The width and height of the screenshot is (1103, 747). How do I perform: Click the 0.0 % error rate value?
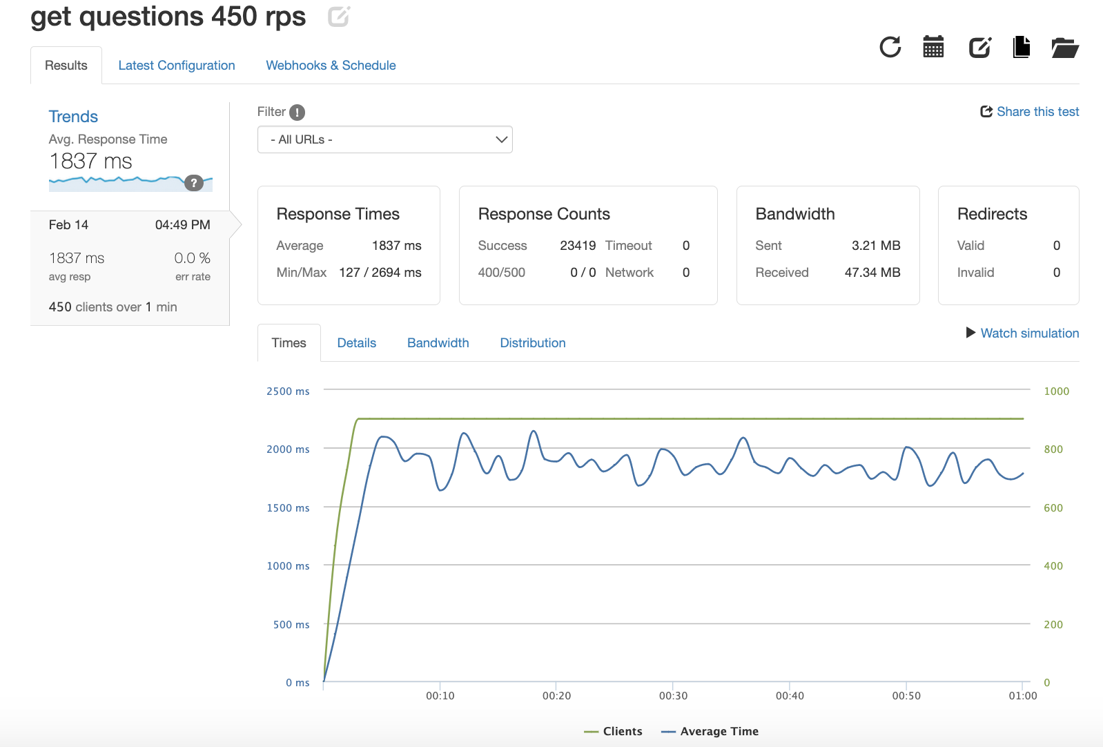coord(192,258)
